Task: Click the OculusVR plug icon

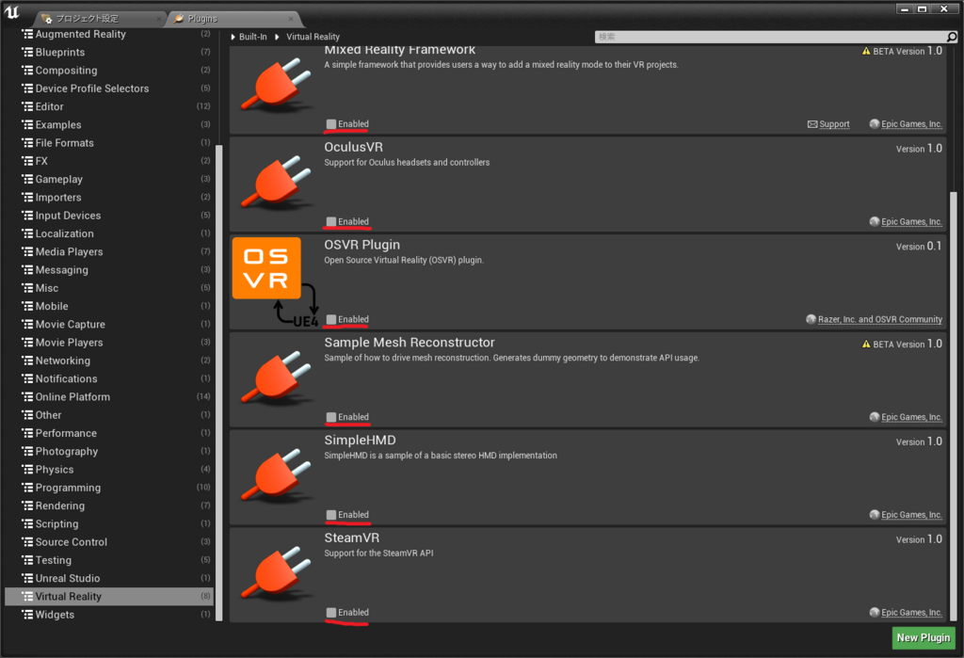Action: tap(277, 183)
